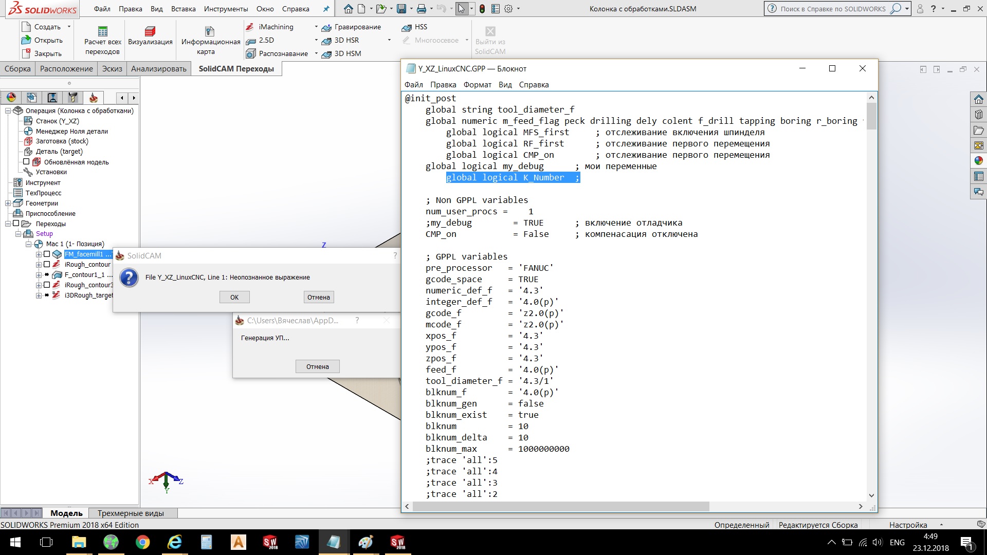Image resolution: width=987 pixels, height=555 pixels.
Task: Click the Гравирование toolbar icon
Action: click(x=326, y=27)
